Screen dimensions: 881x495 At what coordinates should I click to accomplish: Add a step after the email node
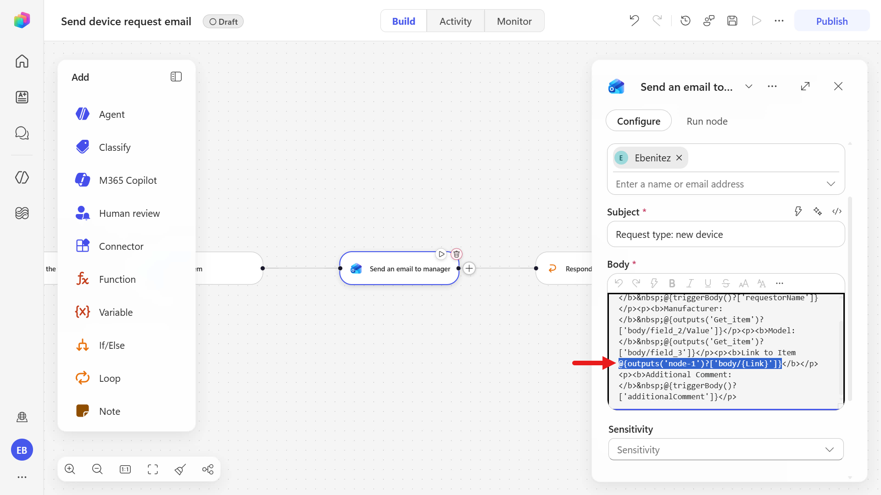[469, 269]
